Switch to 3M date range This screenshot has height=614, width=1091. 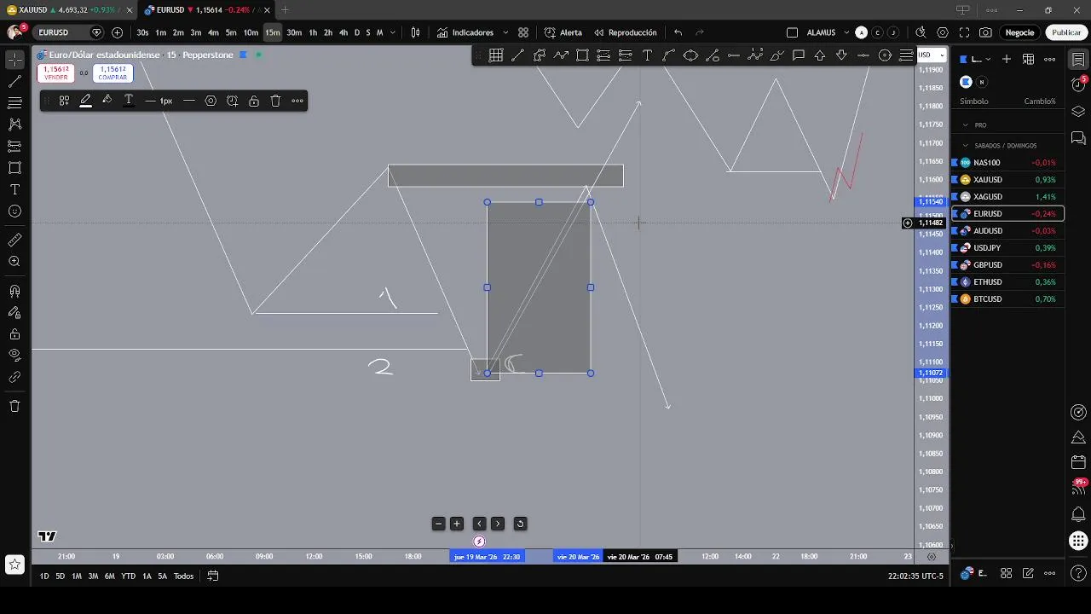tap(93, 576)
